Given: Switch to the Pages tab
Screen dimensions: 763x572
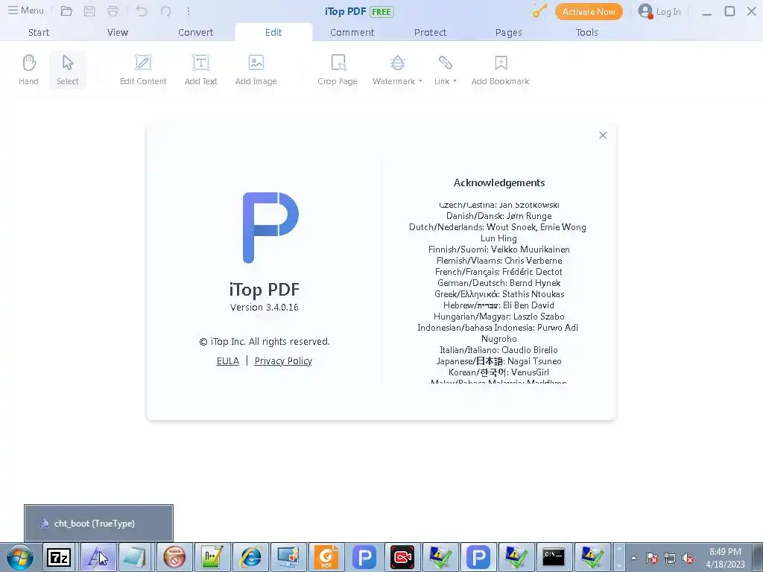Looking at the screenshot, I should point(508,33).
